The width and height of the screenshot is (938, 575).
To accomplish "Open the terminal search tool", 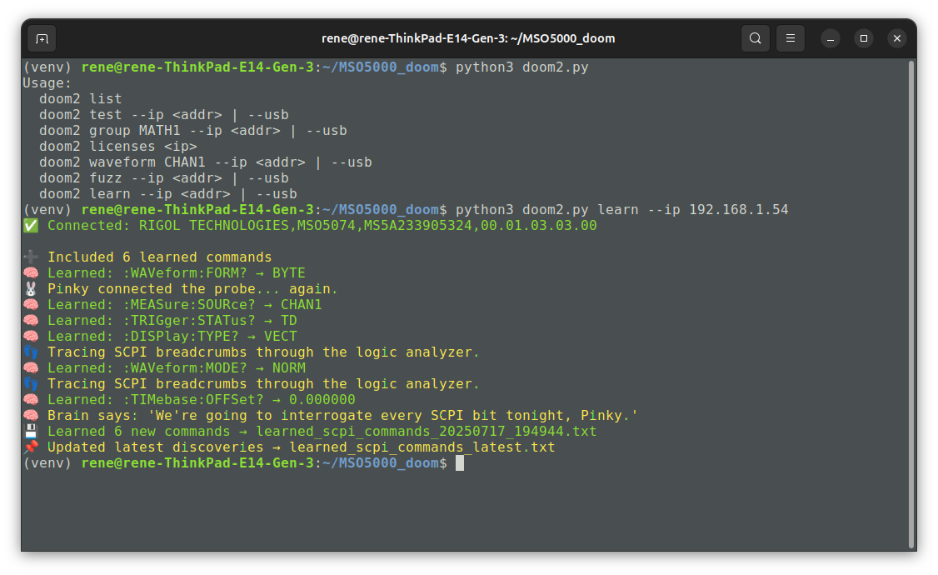I will (x=755, y=38).
